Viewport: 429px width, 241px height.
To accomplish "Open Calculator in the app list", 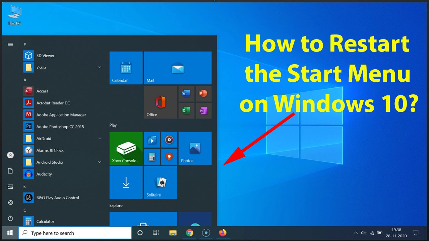I will (62, 221).
